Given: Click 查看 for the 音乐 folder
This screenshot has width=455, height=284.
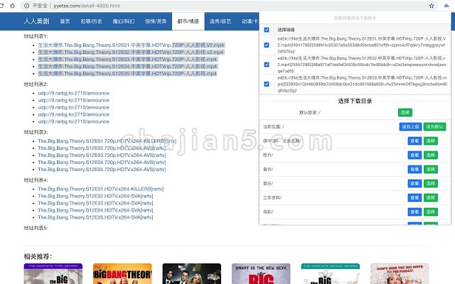Looking at the screenshot, I should point(414,183).
